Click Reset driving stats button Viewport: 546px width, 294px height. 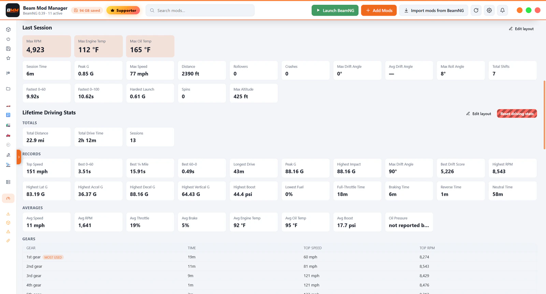(x=517, y=113)
